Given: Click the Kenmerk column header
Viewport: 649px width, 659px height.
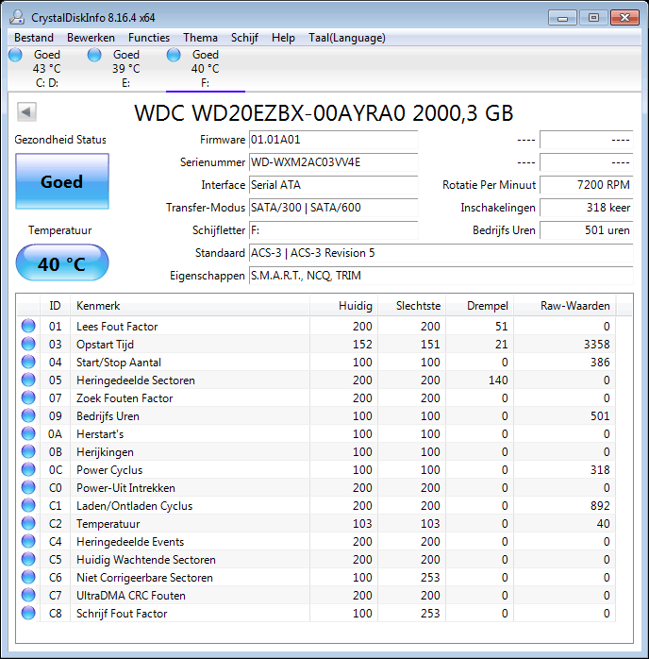Looking at the screenshot, I should (x=190, y=306).
